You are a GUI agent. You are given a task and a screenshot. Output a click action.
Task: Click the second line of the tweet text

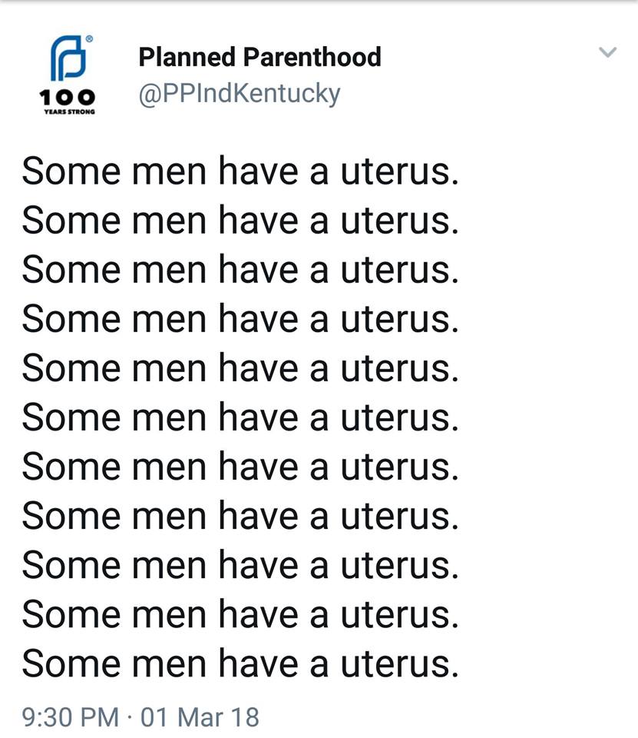point(240,221)
